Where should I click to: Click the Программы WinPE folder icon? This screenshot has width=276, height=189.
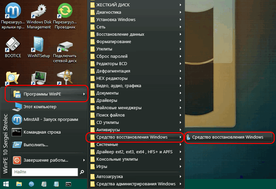17,94
